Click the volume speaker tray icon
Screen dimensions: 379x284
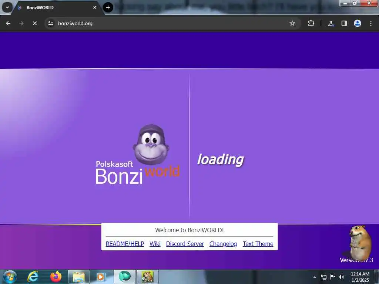tap(341, 277)
